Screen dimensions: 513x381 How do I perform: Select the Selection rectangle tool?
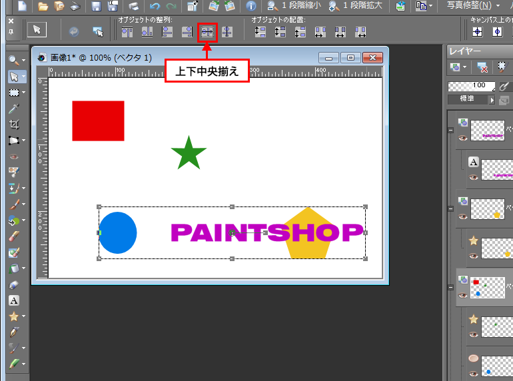click(14, 93)
